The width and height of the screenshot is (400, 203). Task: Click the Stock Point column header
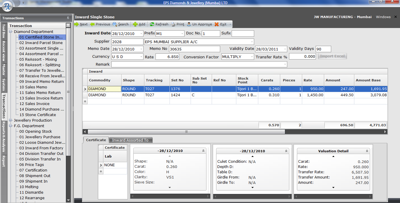pos(247,80)
